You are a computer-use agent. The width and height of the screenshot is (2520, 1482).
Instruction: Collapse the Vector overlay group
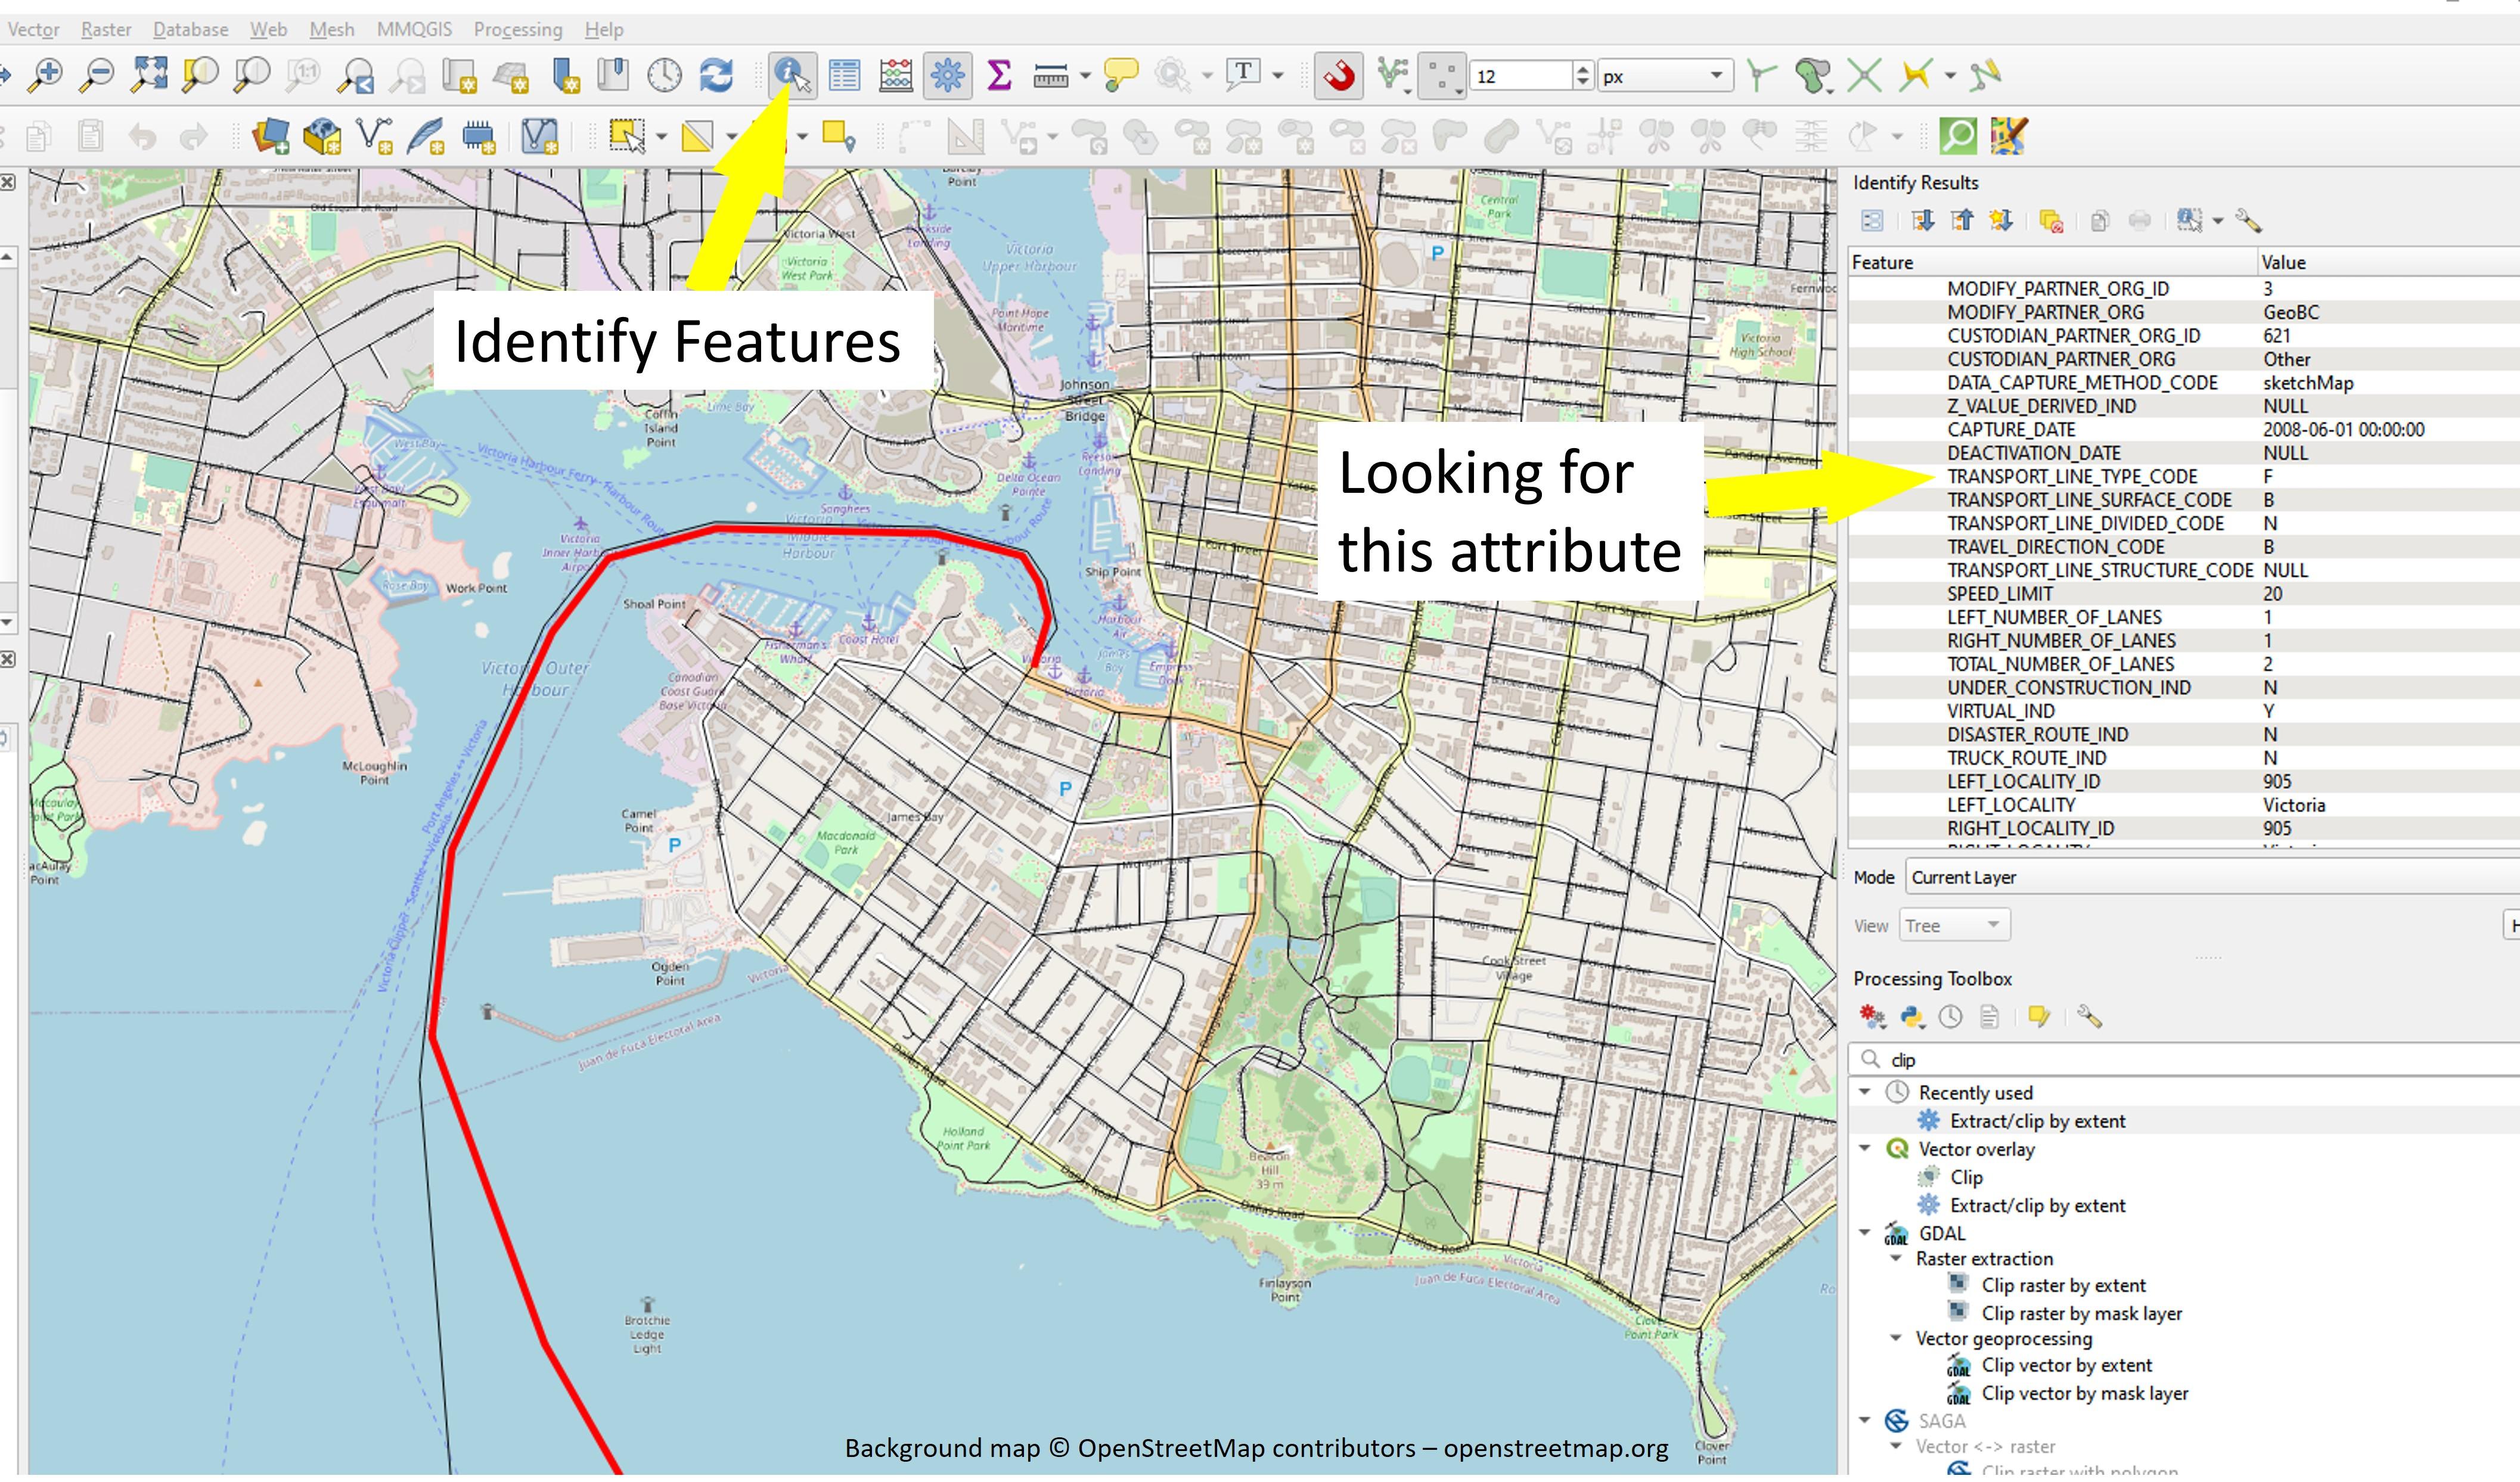pos(1865,1148)
